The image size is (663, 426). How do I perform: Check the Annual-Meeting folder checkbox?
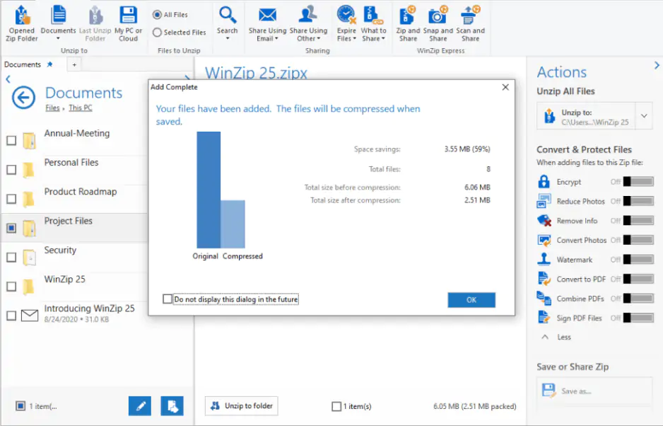click(x=11, y=141)
